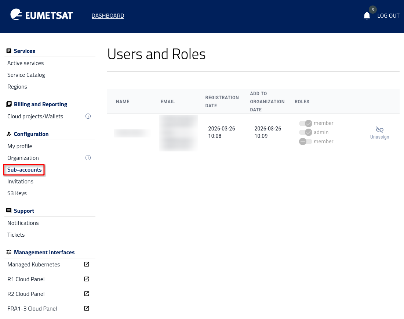Screen dimensions: 404x319
Task: Click the Billing and Reporting section icon
Action: (9, 104)
